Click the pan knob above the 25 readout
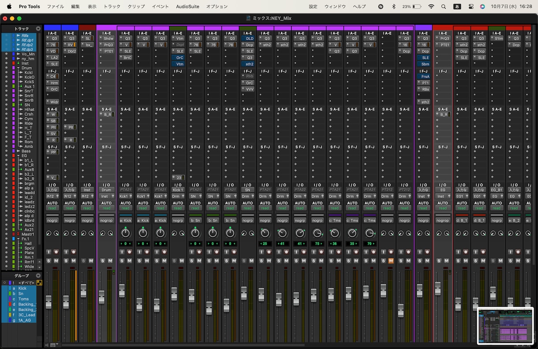Screen dimensions: 538x349 (x=265, y=233)
